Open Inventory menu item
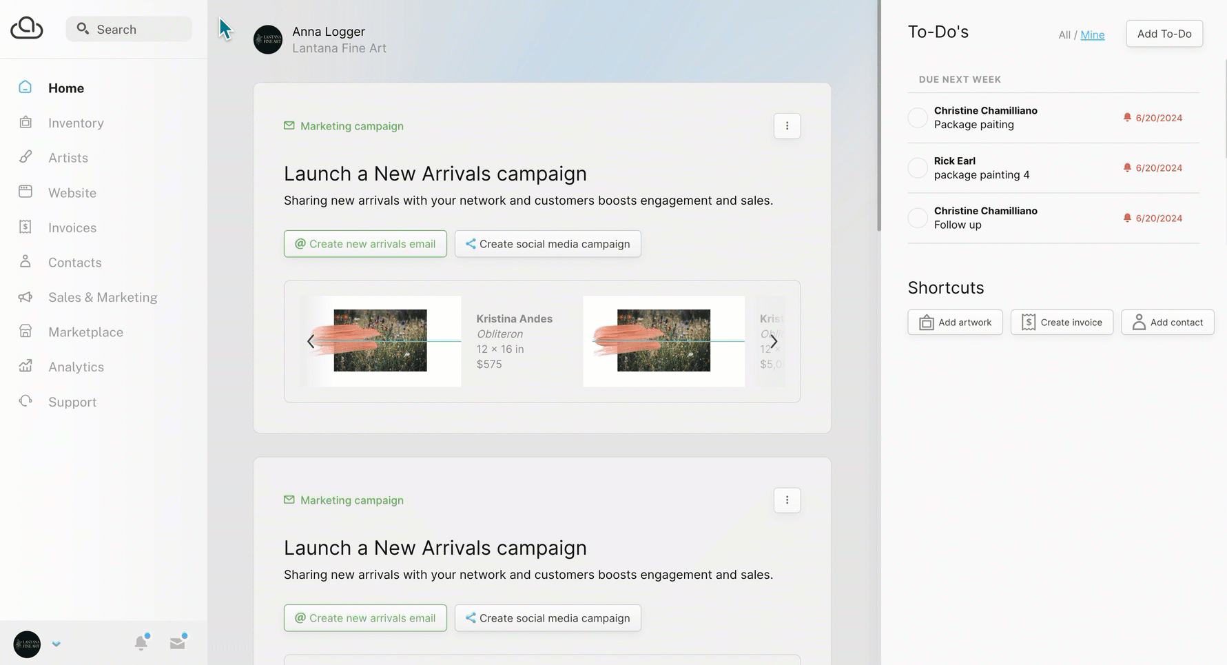 click(x=76, y=123)
